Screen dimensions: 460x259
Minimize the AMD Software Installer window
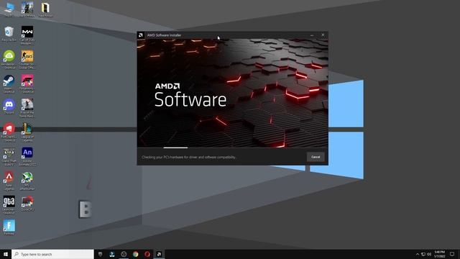pos(312,35)
